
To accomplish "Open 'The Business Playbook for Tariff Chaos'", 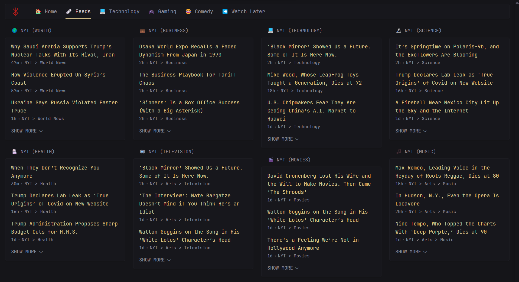I will coord(188,79).
